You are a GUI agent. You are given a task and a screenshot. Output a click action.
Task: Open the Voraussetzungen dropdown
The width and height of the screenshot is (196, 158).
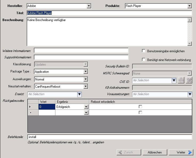pos(190,94)
